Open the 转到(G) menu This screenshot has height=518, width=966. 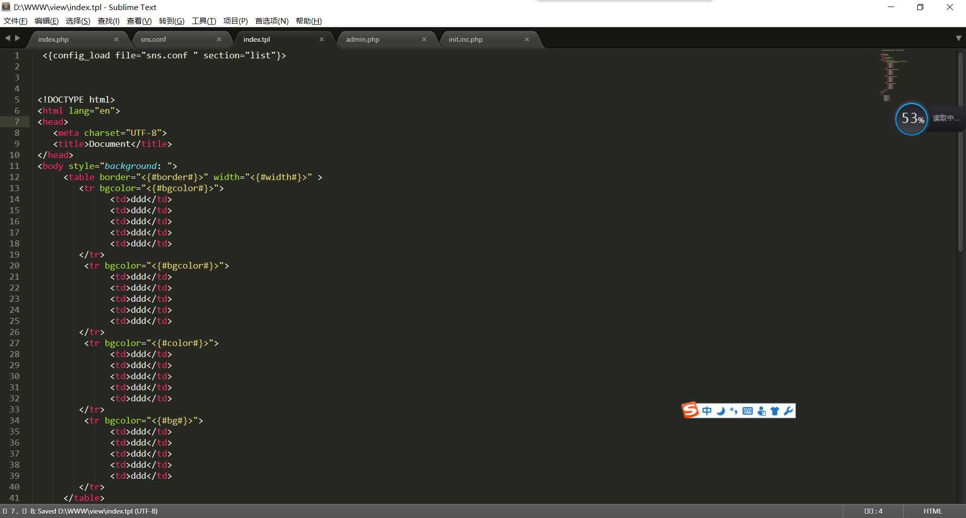tap(172, 21)
